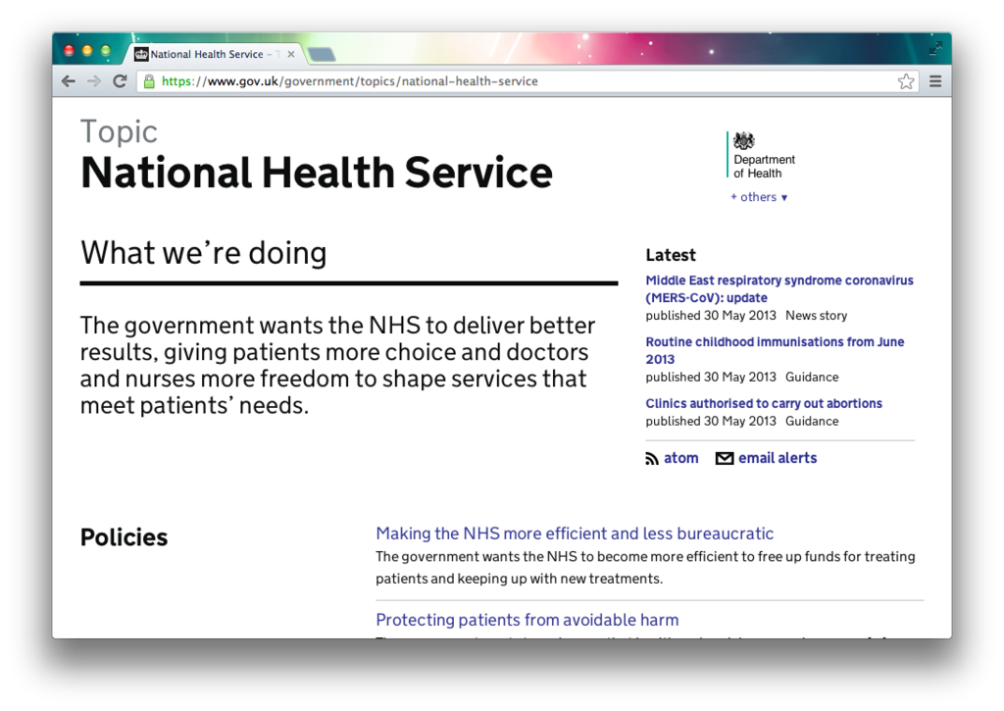Open Routine childhood immunisations from June 2013
The image size is (1004, 711).
click(x=775, y=350)
